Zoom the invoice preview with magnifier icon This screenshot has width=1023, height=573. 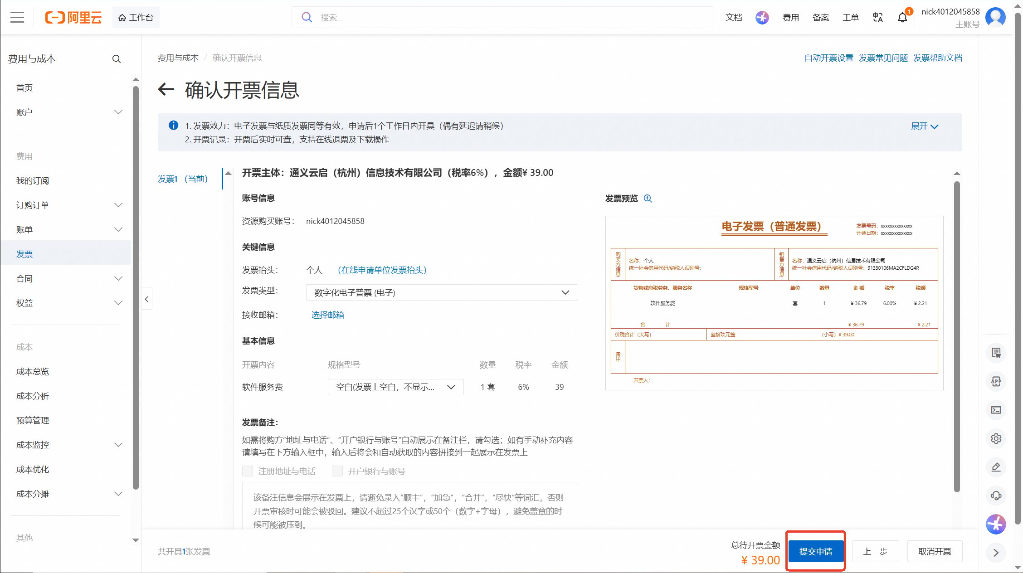tap(648, 199)
